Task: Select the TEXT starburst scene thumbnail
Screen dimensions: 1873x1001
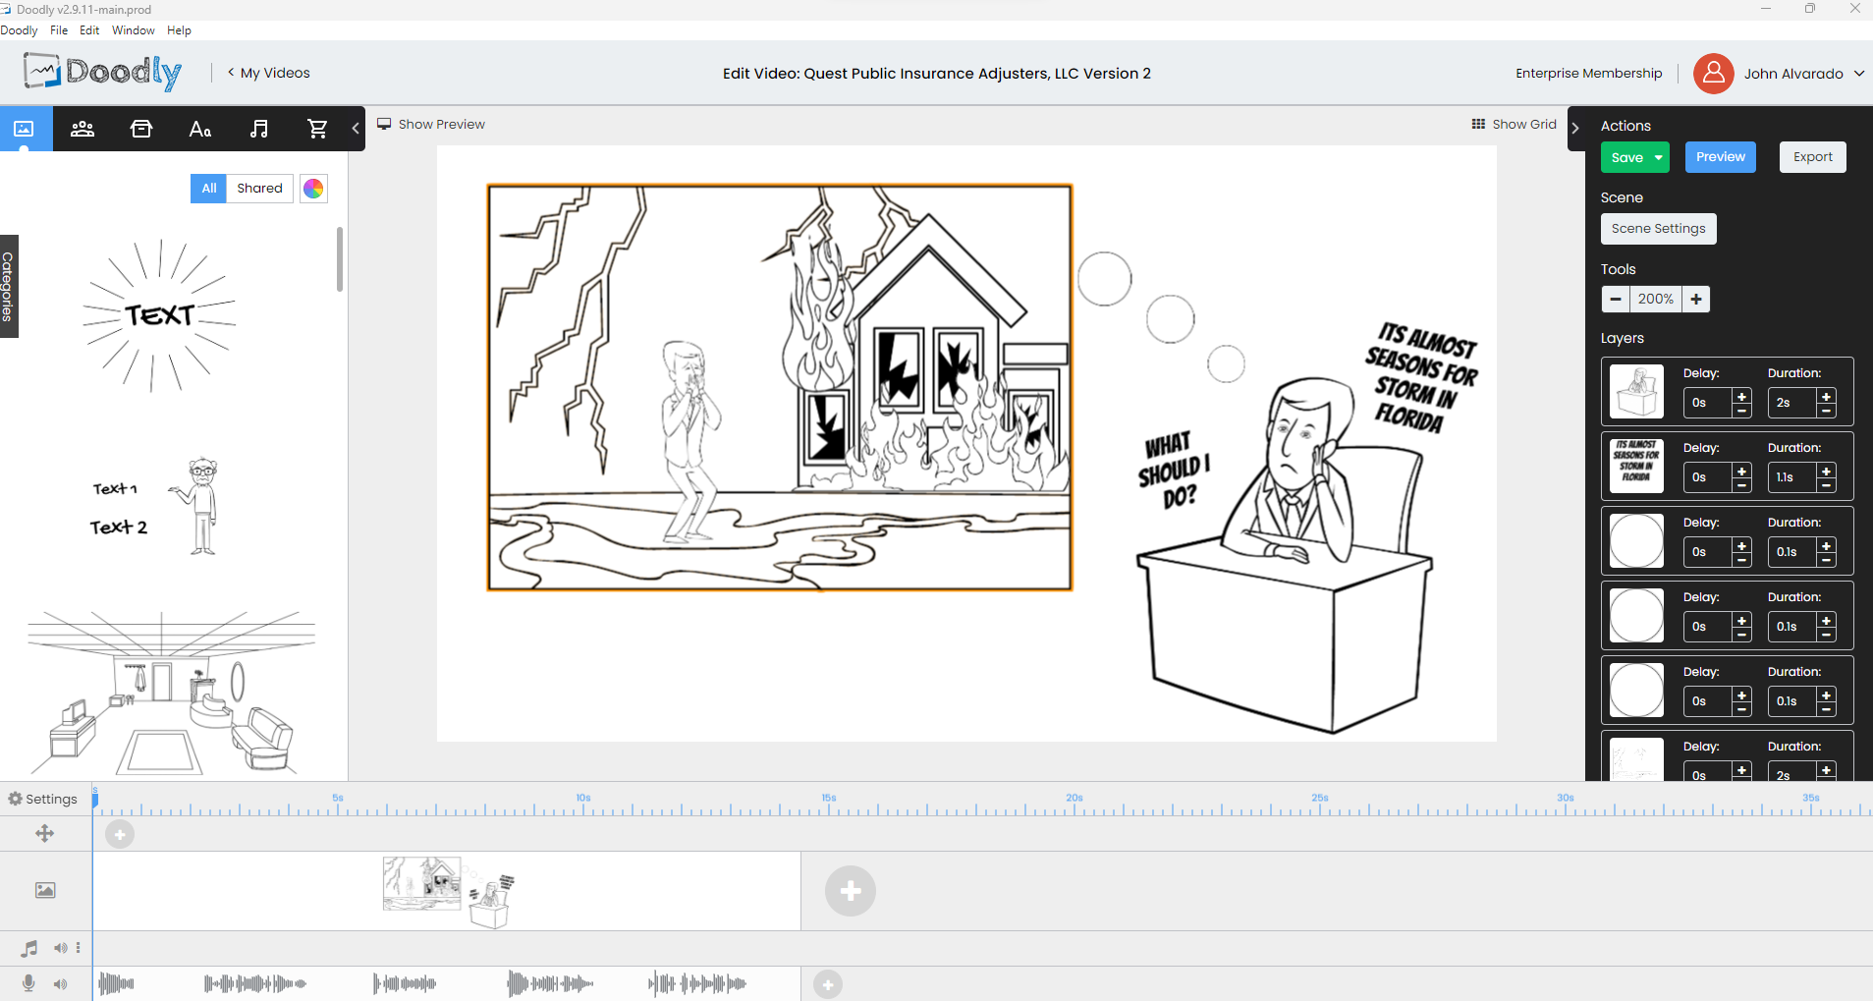Action: (x=160, y=315)
